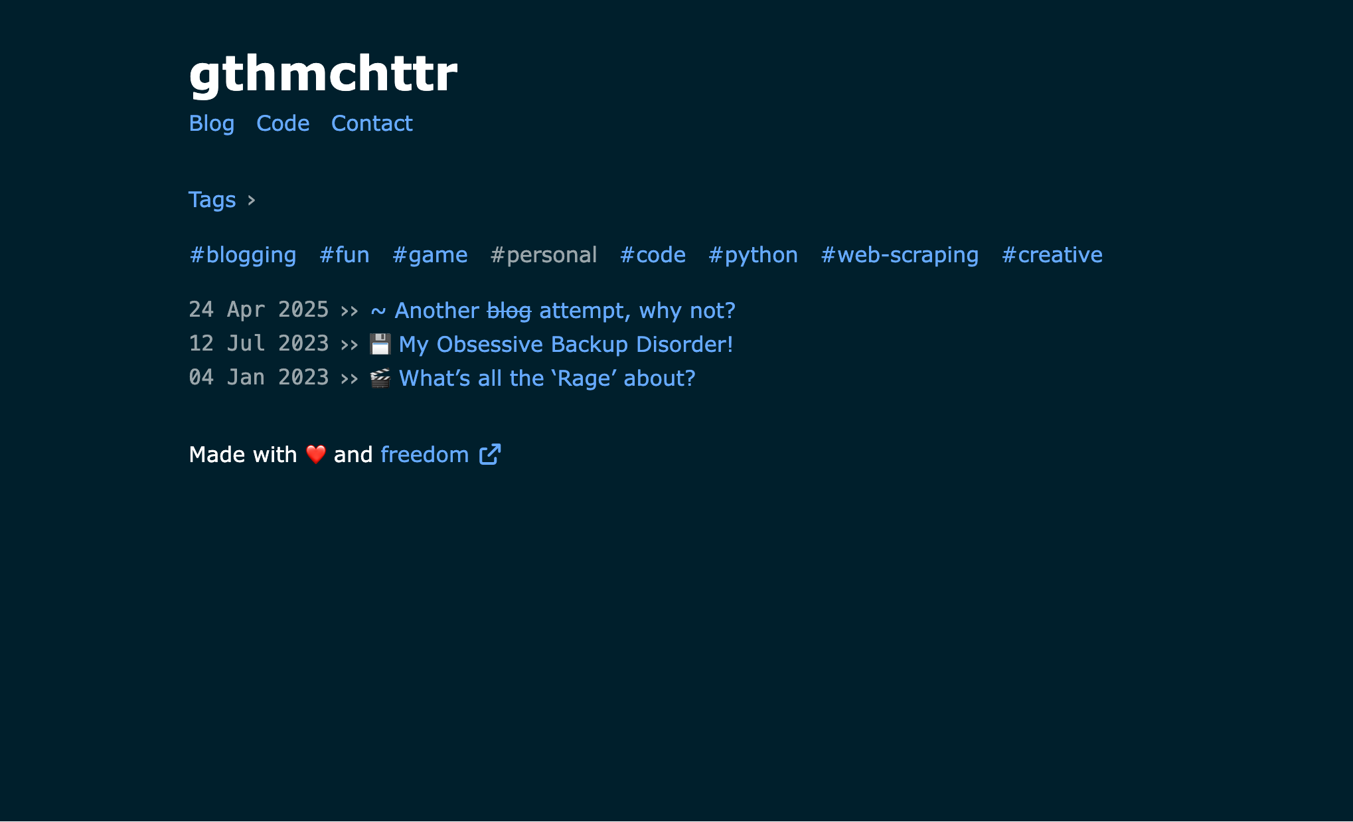Open the Code navigation link
Image resolution: width=1353 pixels, height=822 pixels.
[x=283, y=123]
